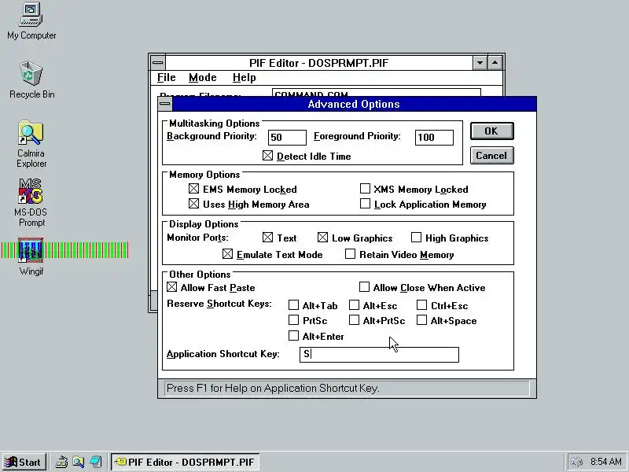Click the PIF Editor minimize arrow button
629x472 pixels.
480,63
